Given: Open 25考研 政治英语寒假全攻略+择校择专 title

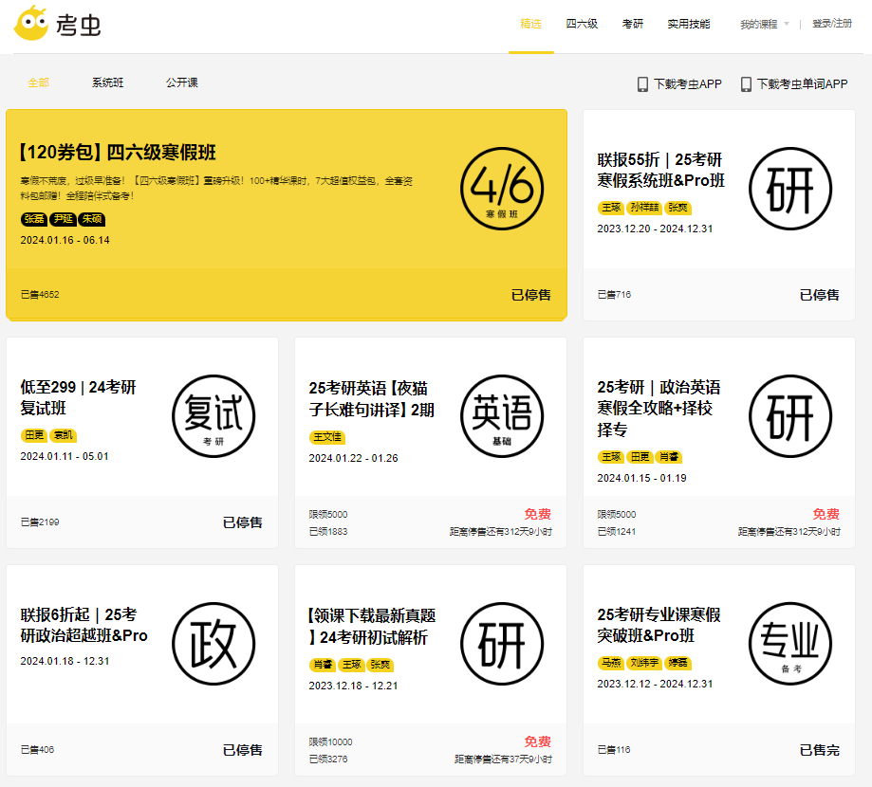Looking at the screenshot, I should 659,408.
